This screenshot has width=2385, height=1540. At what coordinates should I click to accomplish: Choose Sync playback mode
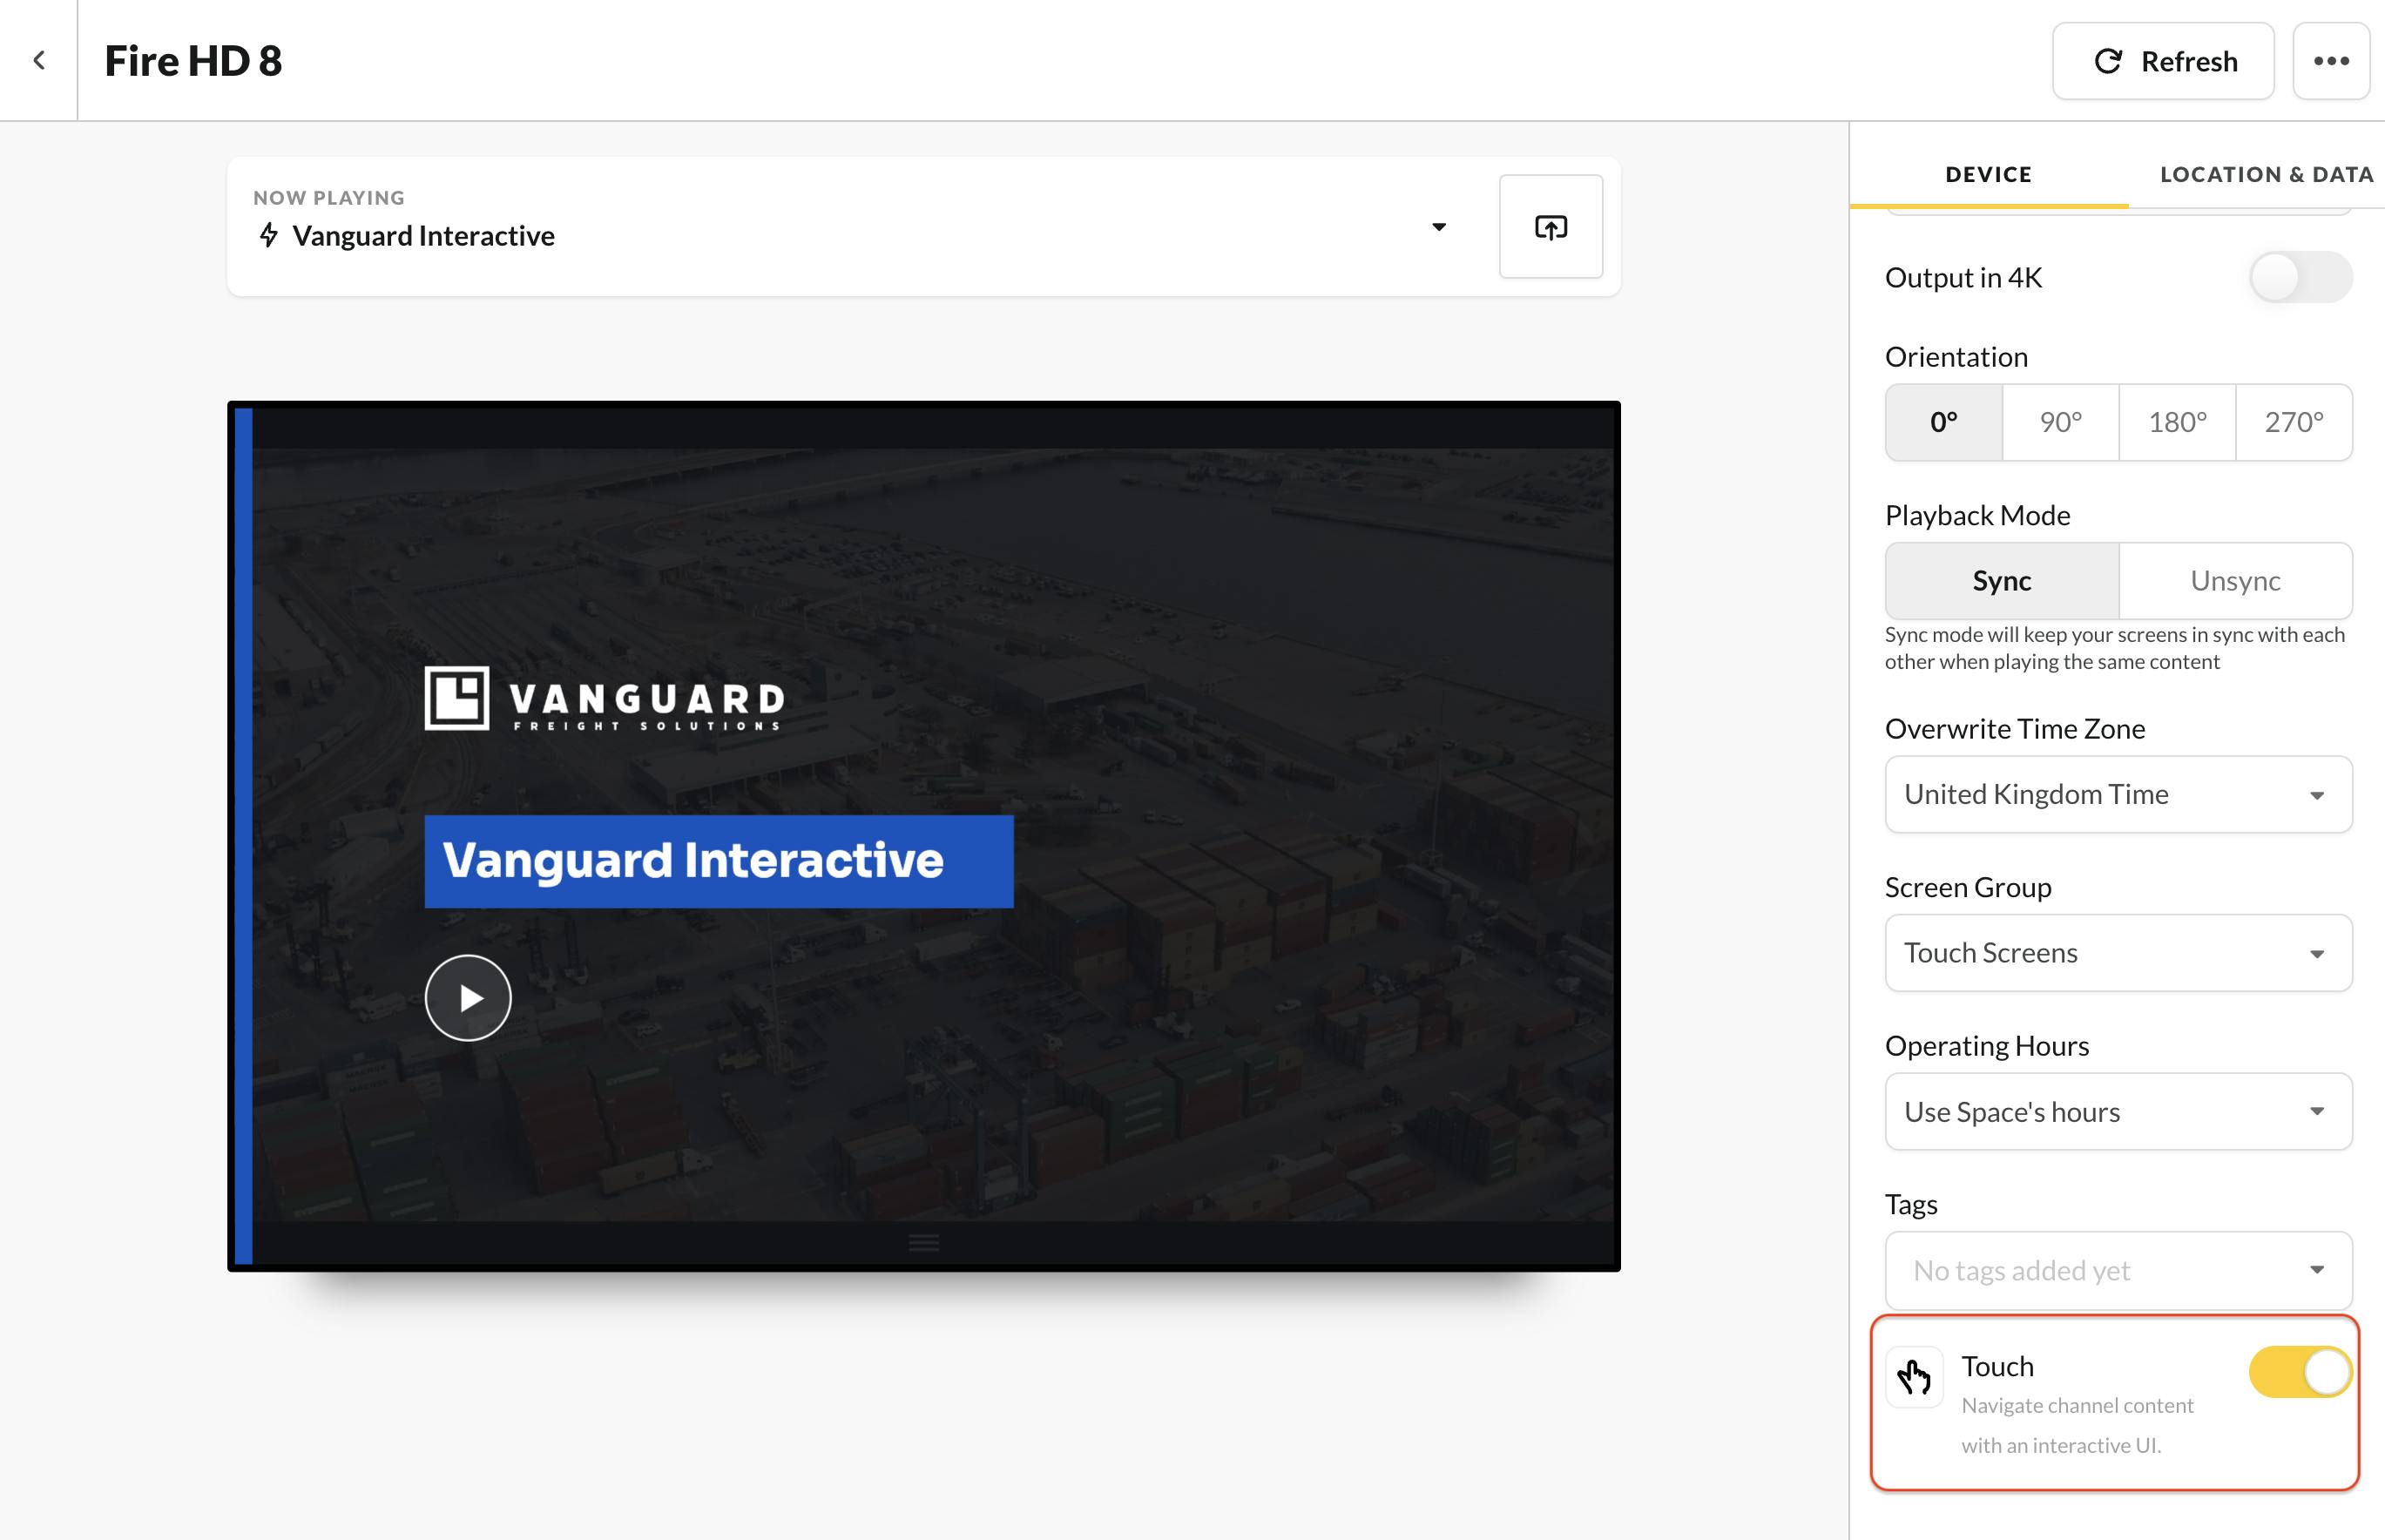(2002, 581)
